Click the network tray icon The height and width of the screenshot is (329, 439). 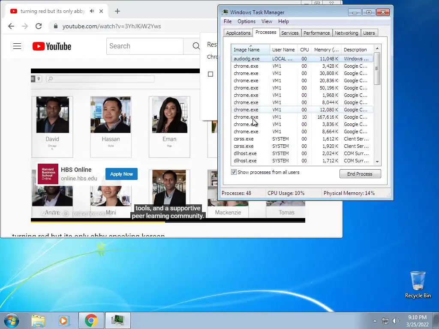(385, 321)
